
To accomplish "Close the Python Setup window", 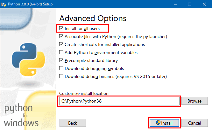I will [204, 4].
